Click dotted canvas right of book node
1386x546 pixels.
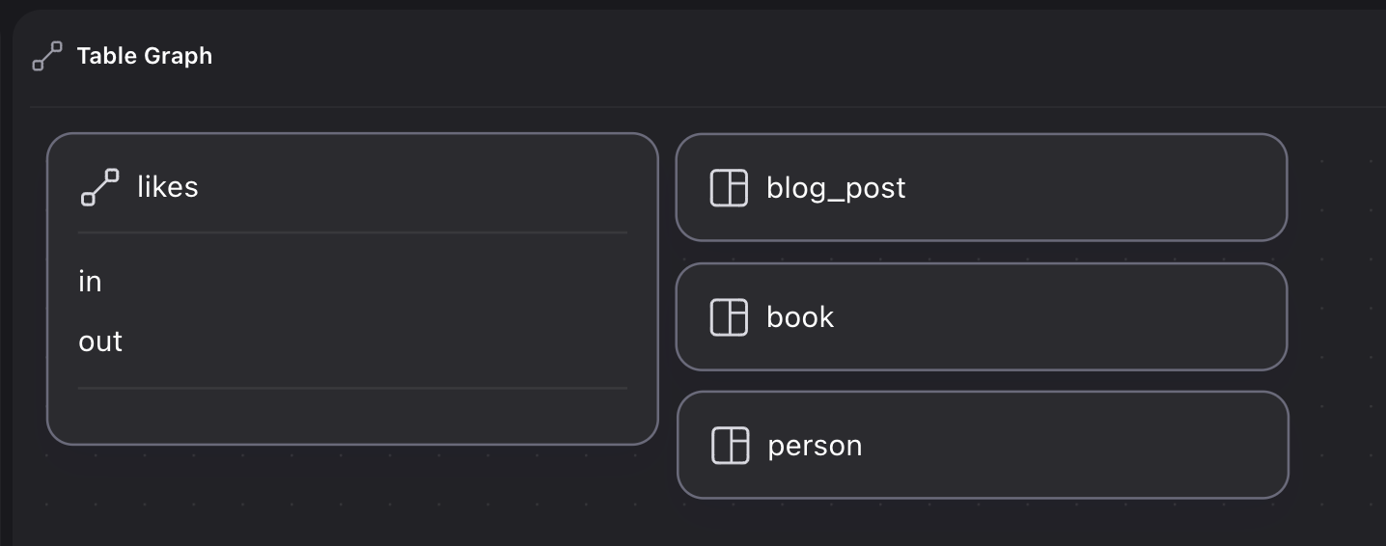click(1337, 316)
